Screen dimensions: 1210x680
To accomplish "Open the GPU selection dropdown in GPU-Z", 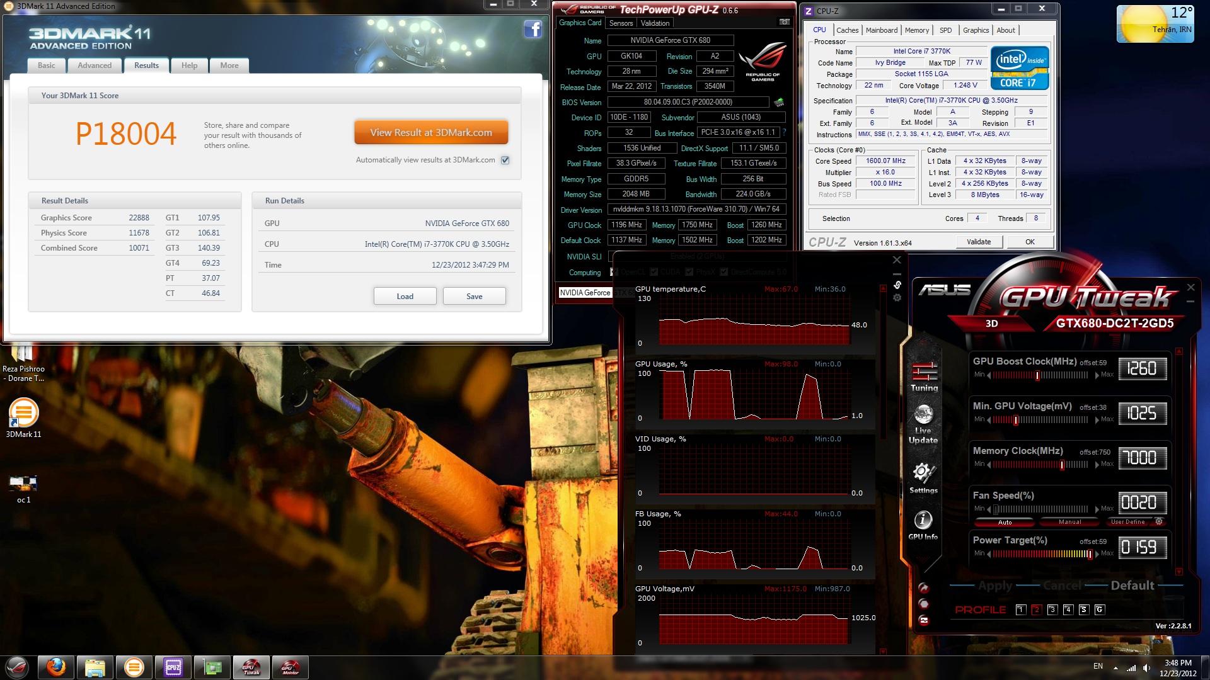I will [585, 293].
